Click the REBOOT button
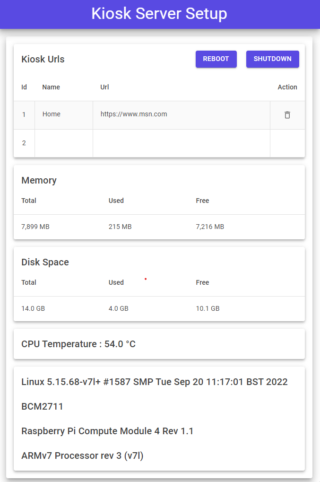 point(216,59)
